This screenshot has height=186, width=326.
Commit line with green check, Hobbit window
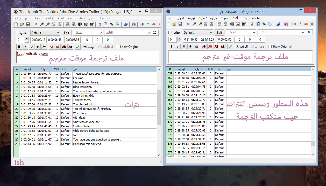pyautogui.click(x=77, y=47)
